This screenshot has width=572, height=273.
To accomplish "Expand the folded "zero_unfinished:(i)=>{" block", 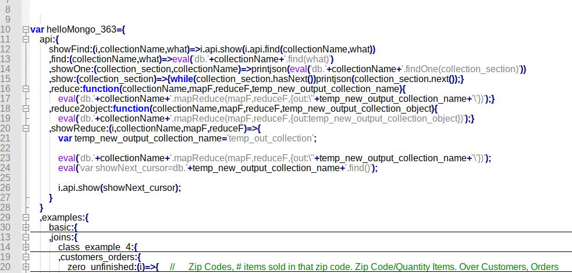I will 26,267.
